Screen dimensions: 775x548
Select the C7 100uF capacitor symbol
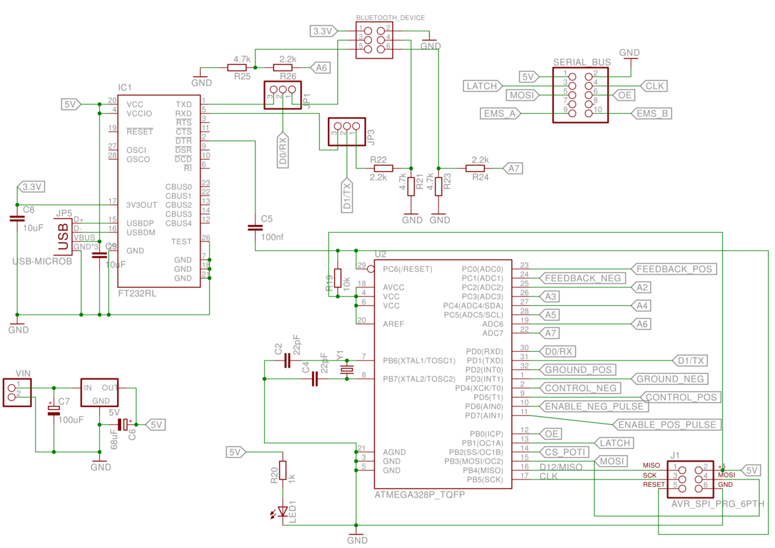point(53,410)
